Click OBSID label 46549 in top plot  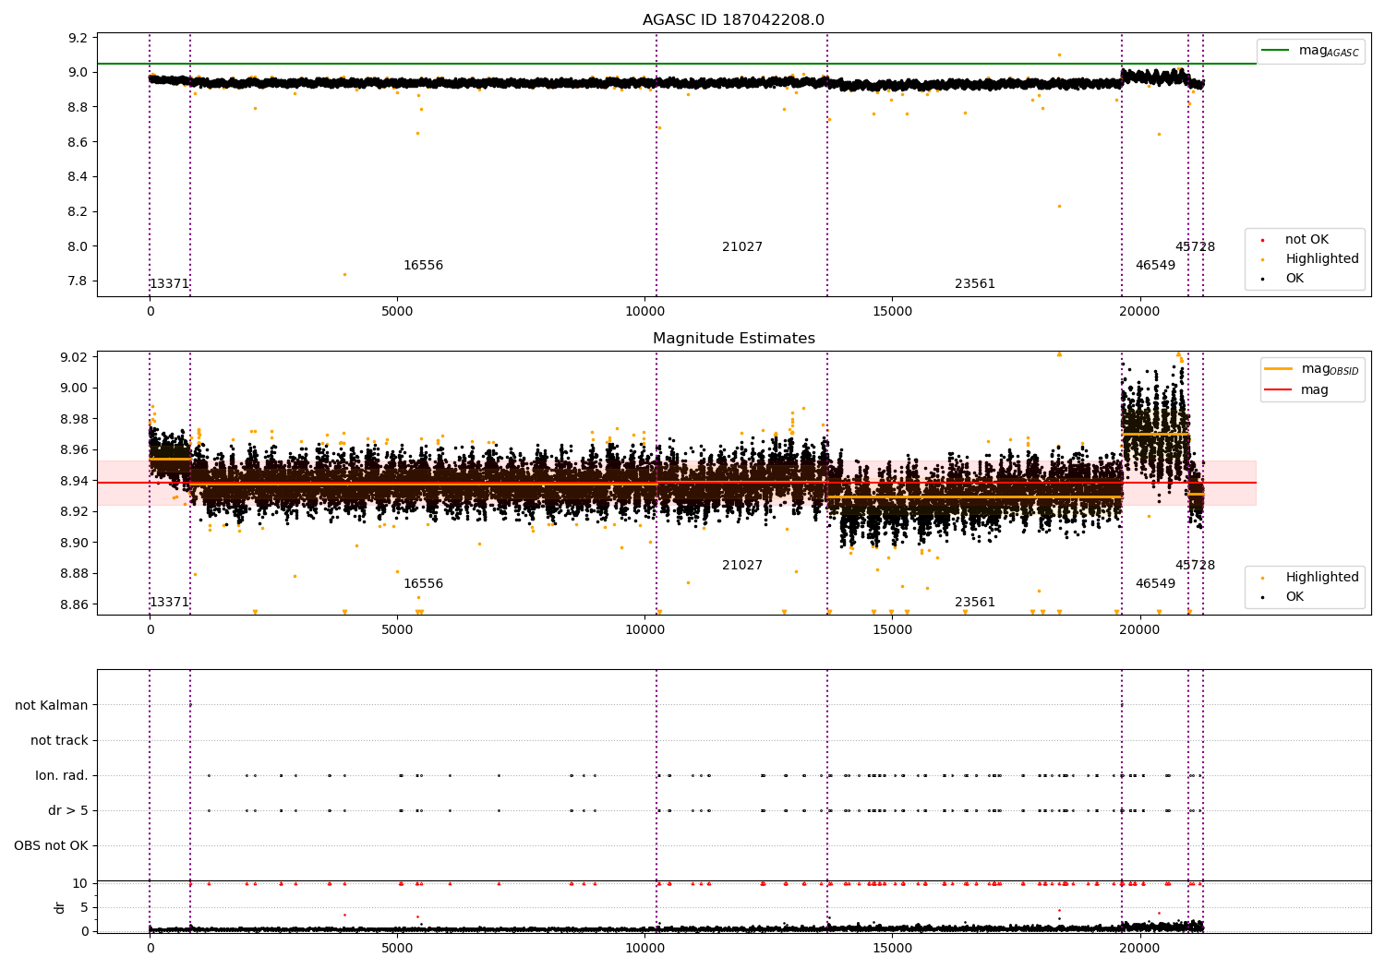pyautogui.click(x=1155, y=266)
